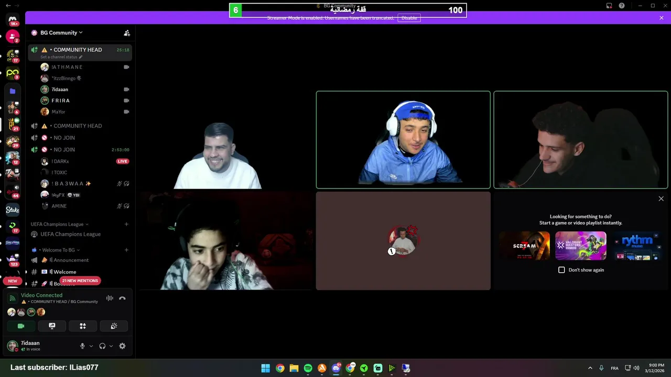Open server icon with 29 badge
Viewport: 671px width, 377px height.
(13, 141)
